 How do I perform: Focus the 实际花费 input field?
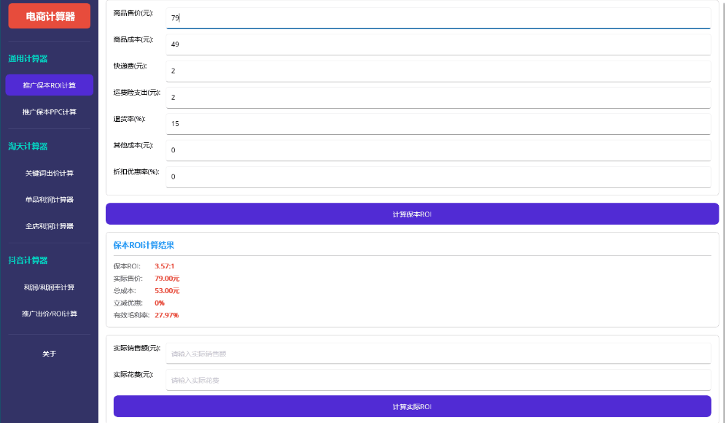click(x=437, y=380)
